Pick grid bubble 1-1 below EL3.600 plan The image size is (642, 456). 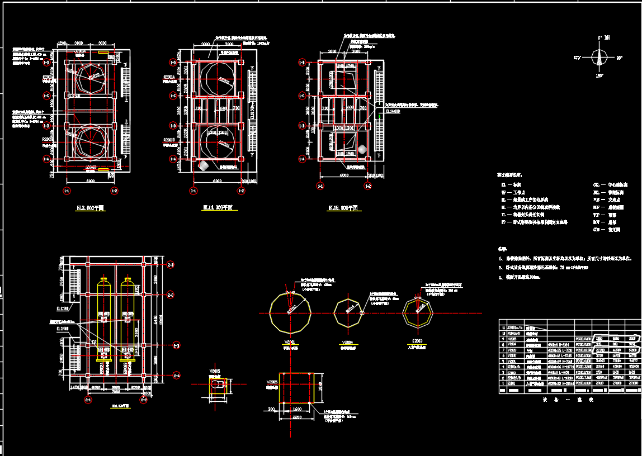(67, 191)
